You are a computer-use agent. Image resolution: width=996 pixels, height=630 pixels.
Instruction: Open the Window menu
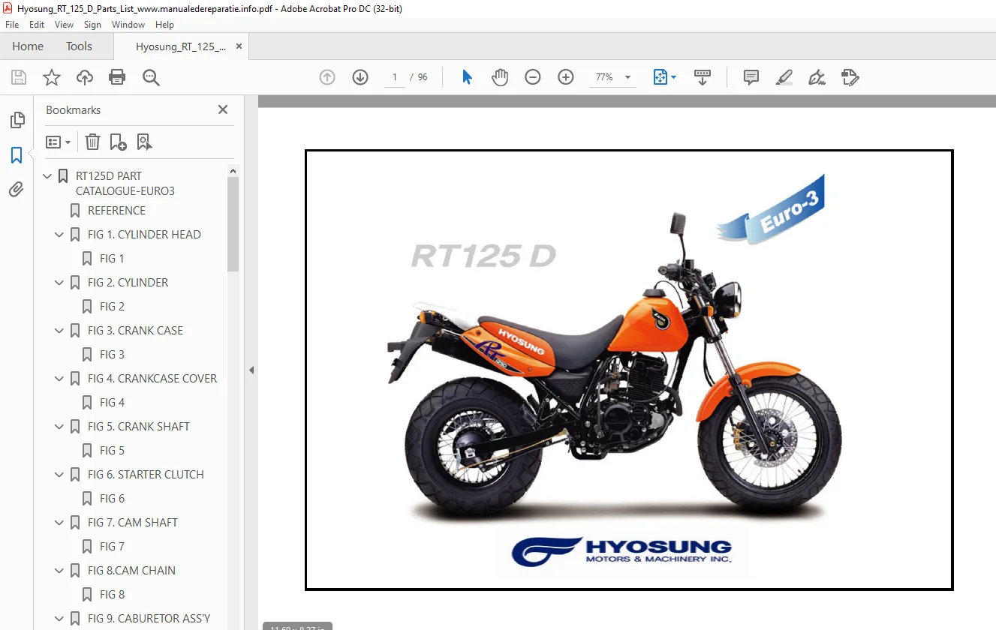click(128, 25)
